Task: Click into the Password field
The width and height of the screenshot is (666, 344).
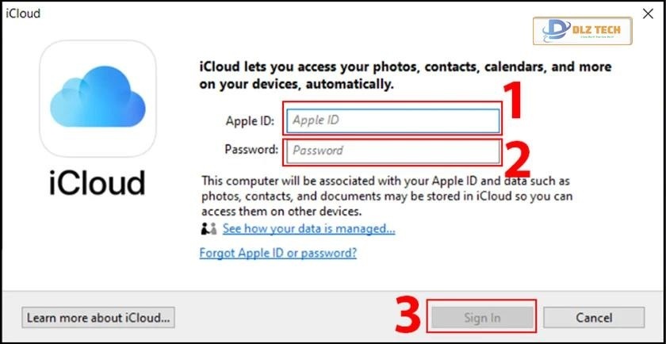Action: click(394, 150)
